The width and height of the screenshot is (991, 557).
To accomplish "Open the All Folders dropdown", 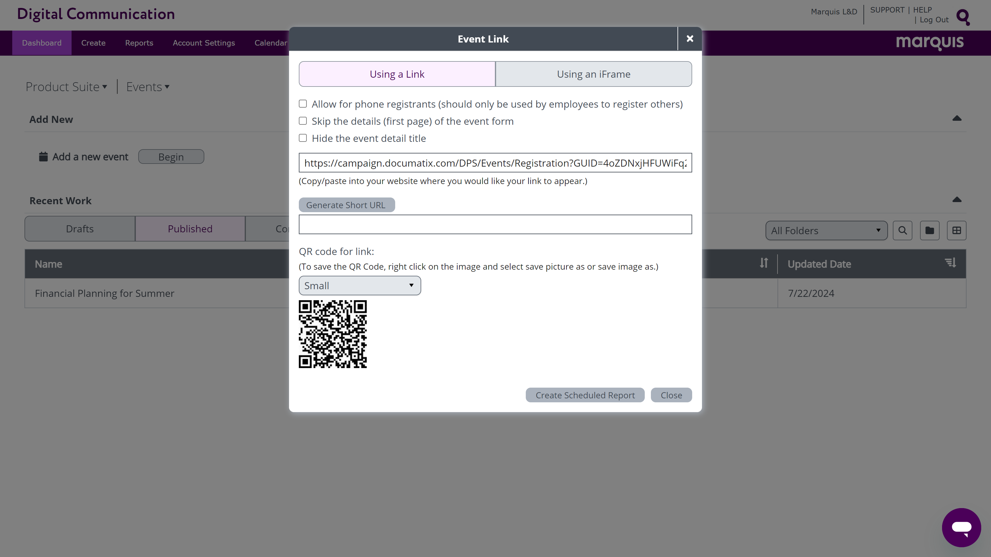I will pos(826,231).
